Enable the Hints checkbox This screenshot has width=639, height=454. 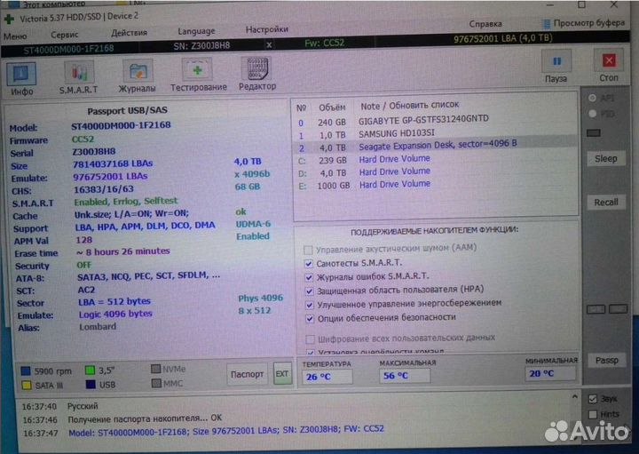[x=593, y=414]
